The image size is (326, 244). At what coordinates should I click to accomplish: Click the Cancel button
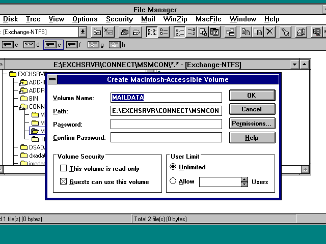[x=252, y=109]
